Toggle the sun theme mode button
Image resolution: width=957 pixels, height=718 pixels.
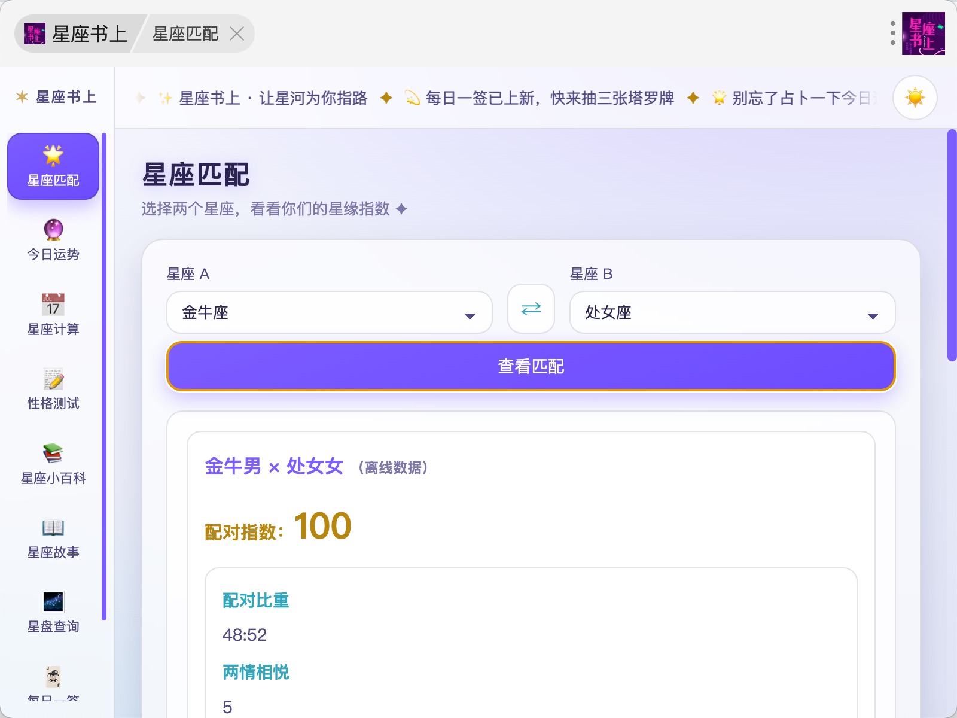point(915,98)
